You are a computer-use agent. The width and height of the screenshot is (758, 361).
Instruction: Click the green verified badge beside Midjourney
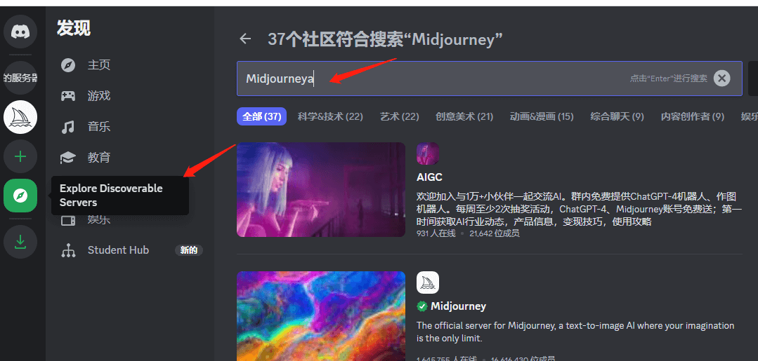click(x=422, y=306)
